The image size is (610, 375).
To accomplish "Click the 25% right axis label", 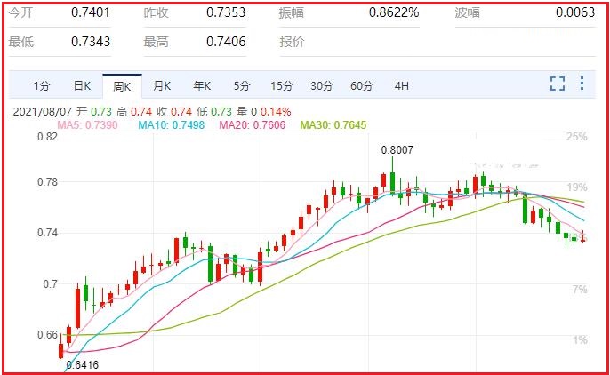I will pyautogui.click(x=576, y=137).
